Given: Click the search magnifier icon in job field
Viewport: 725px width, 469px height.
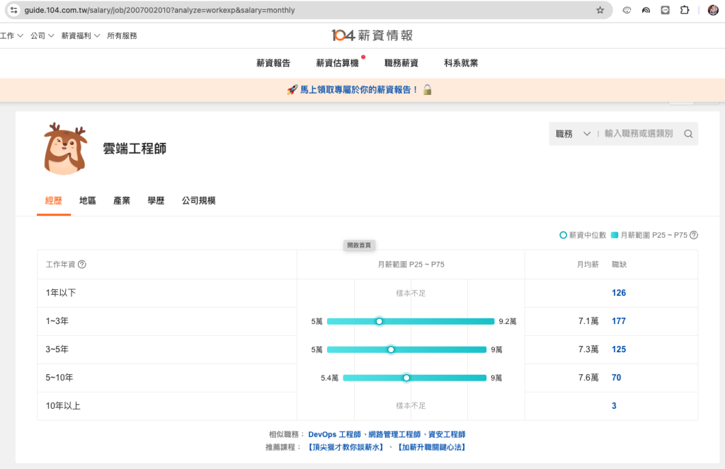Looking at the screenshot, I should (687, 134).
